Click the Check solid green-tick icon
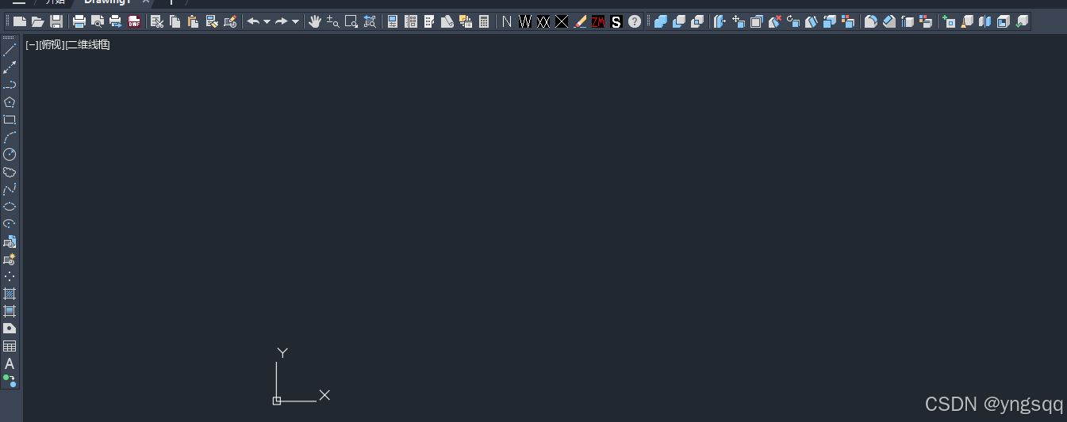 1022,21
